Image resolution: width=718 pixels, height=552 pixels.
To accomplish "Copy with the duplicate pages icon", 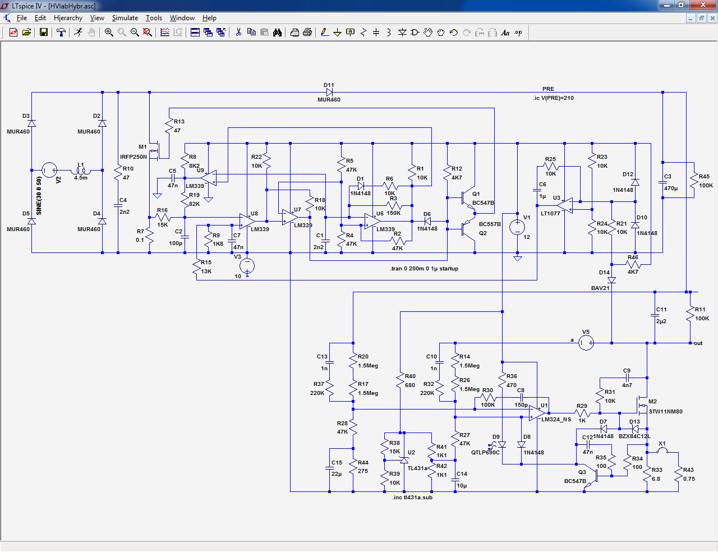I will 251,33.
